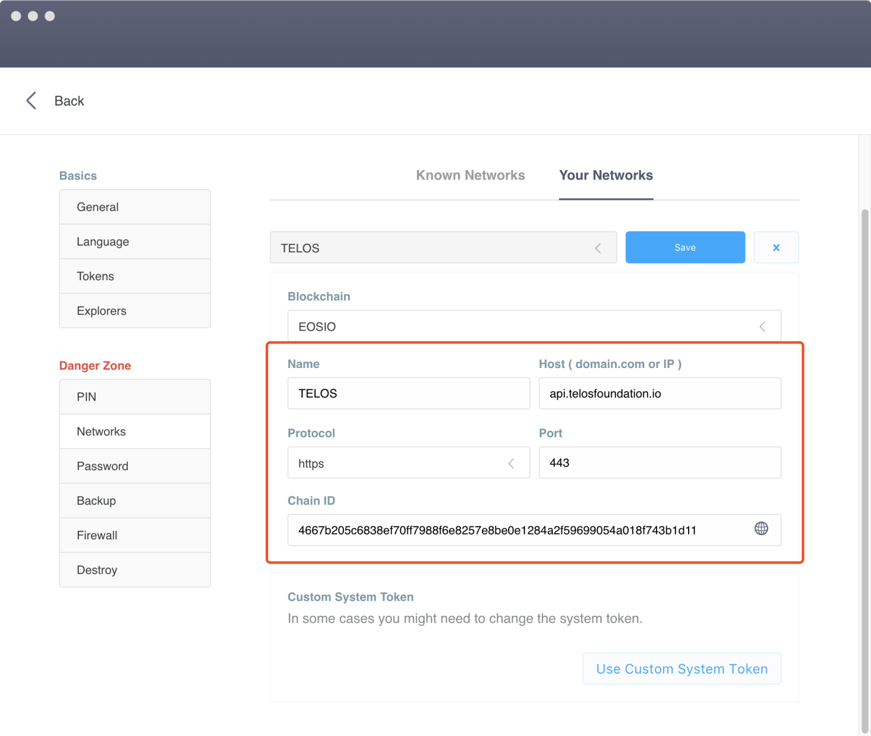The image size is (871, 736).
Task: Open the https Protocol dropdown
Action: pos(409,463)
